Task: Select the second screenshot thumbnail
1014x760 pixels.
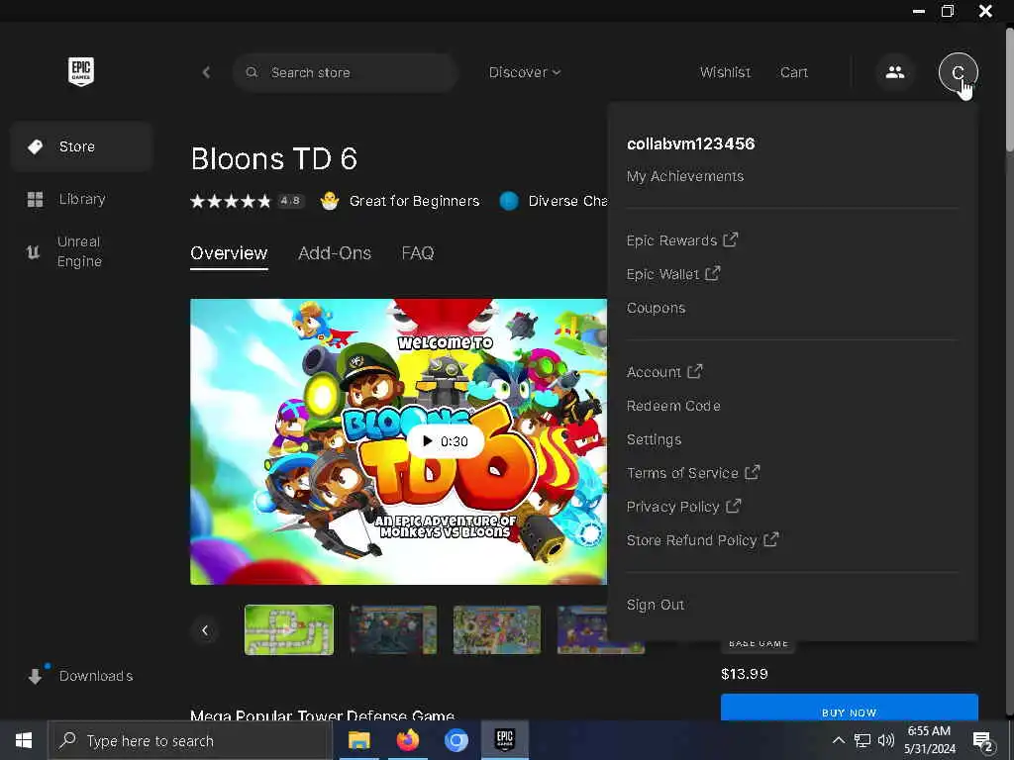Action: pyautogui.click(x=393, y=630)
